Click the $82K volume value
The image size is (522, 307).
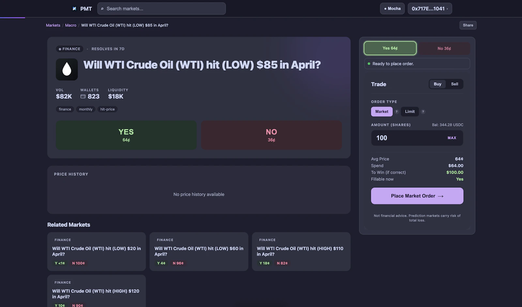click(64, 96)
